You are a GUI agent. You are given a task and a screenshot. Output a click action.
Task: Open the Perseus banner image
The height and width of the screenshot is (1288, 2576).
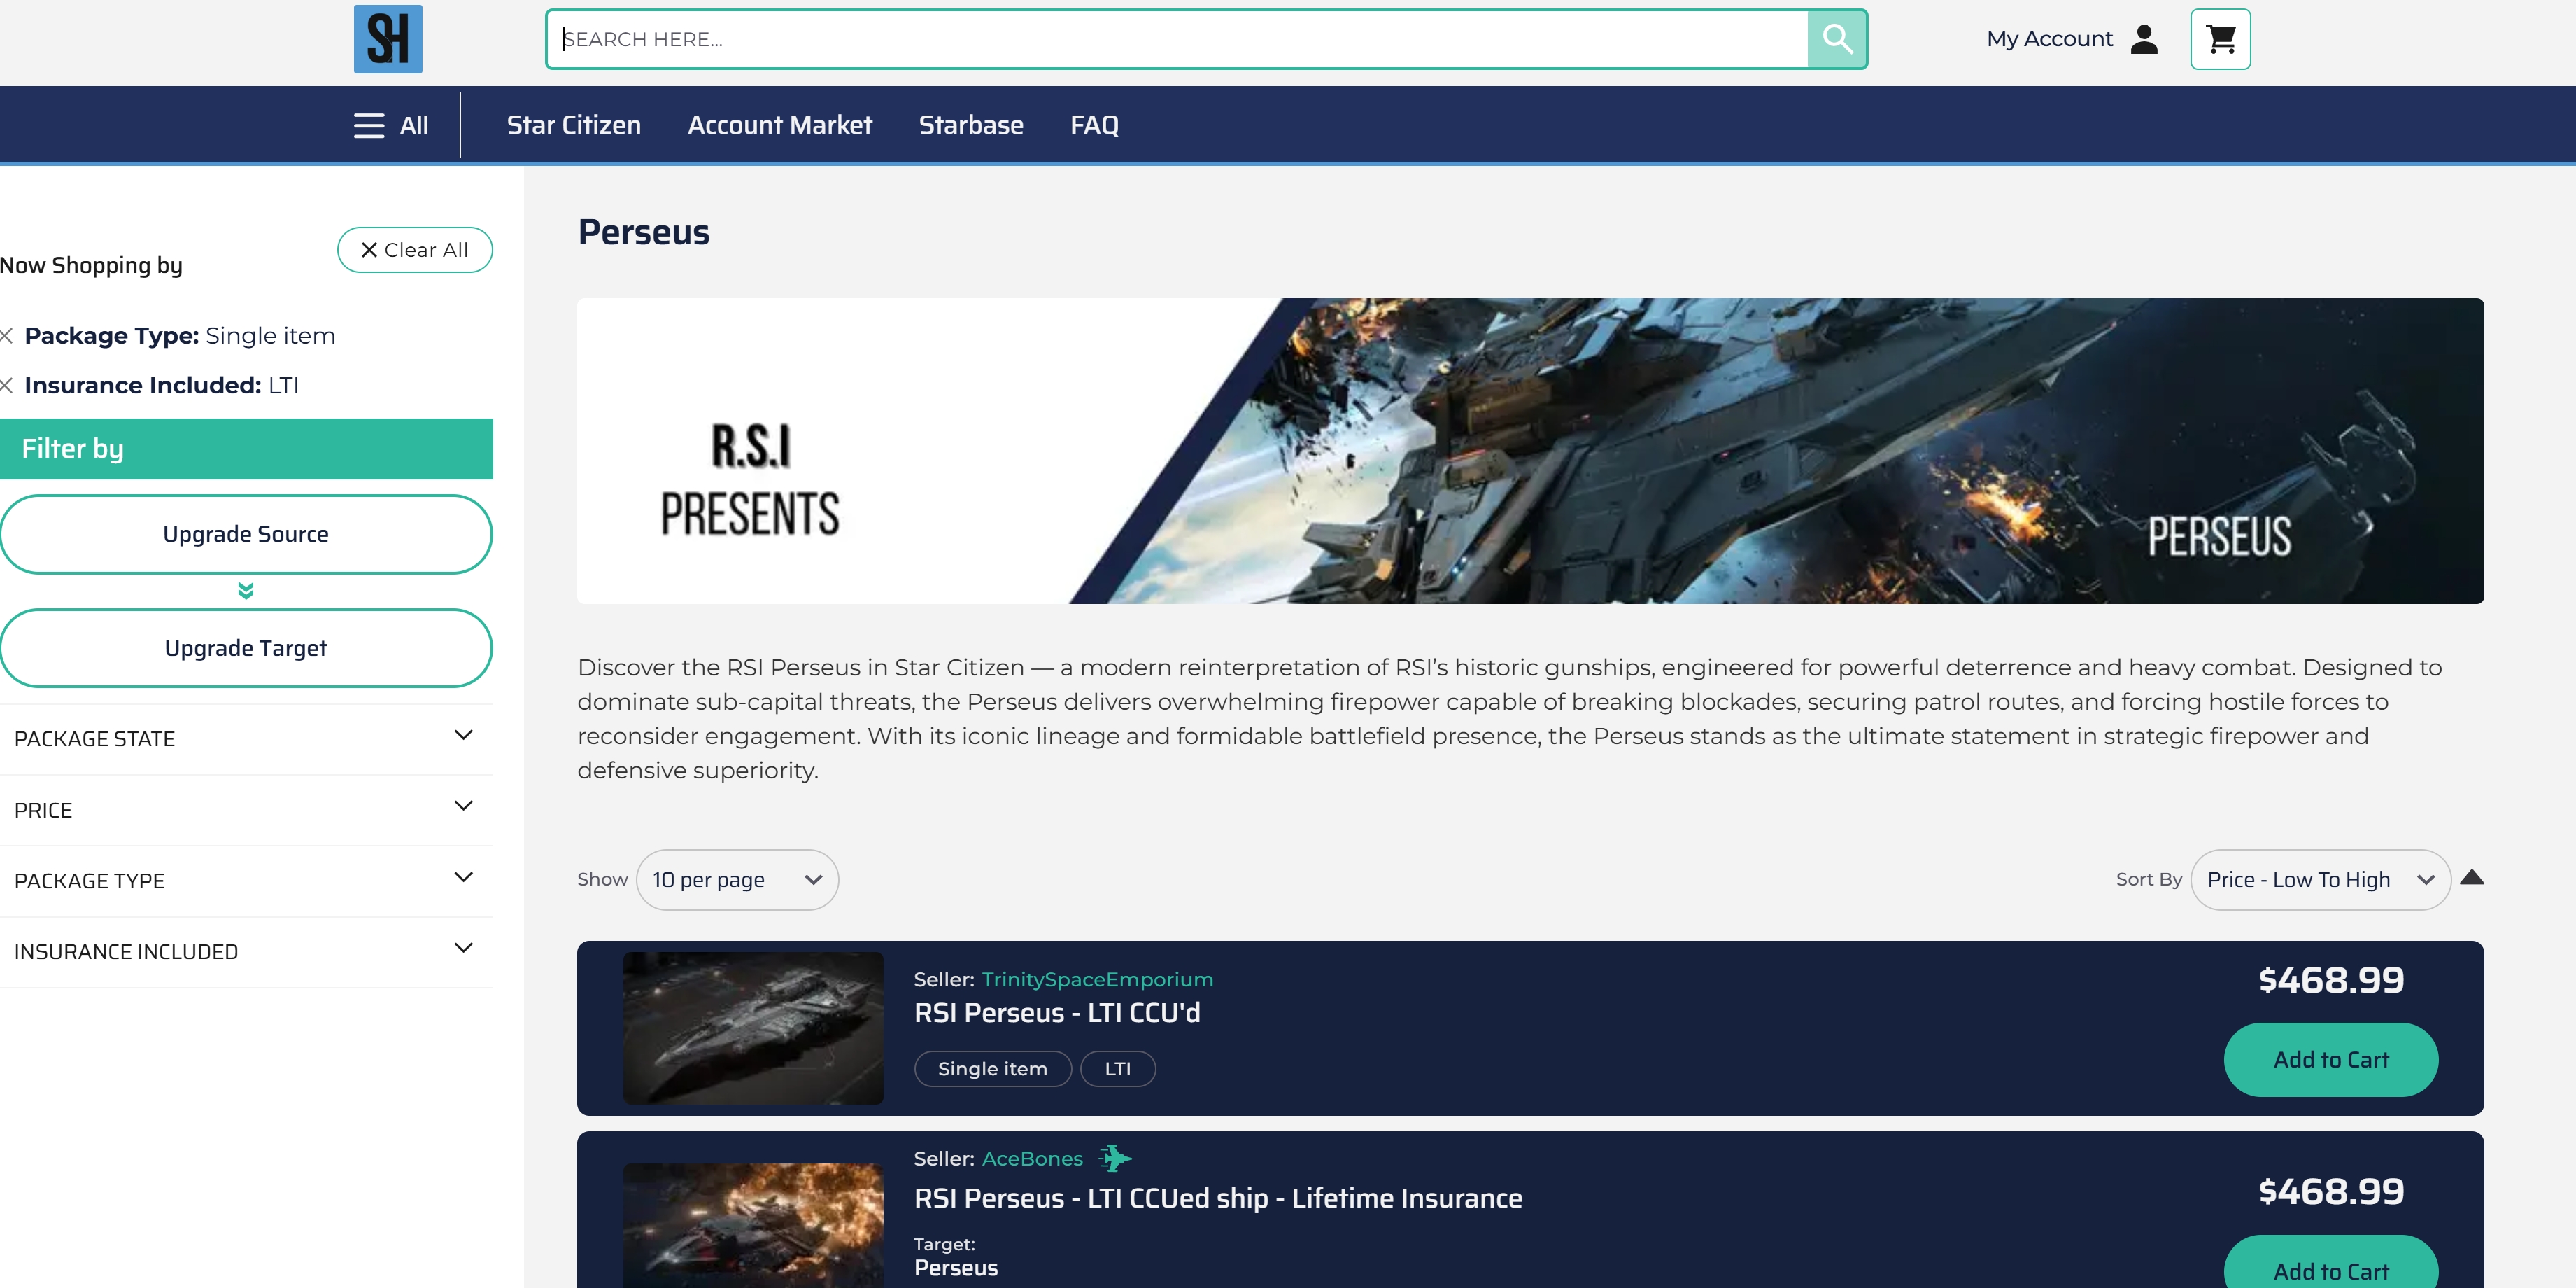point(1530,451)
